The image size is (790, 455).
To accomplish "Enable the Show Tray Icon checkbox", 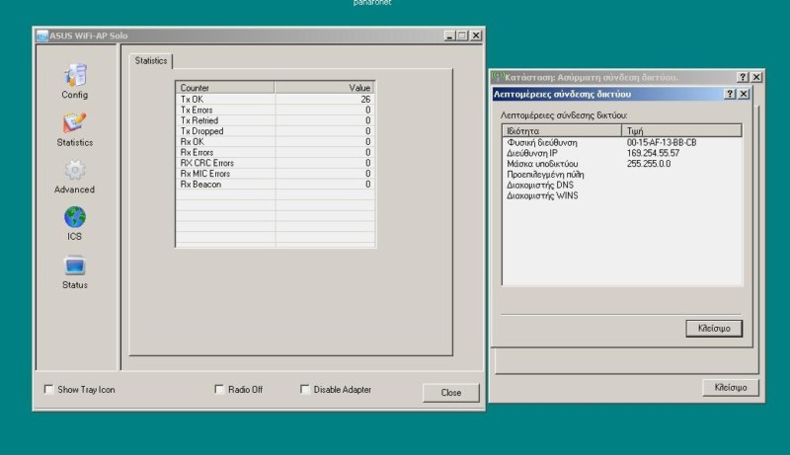I will pyautogui.click(x=48, y=389).
